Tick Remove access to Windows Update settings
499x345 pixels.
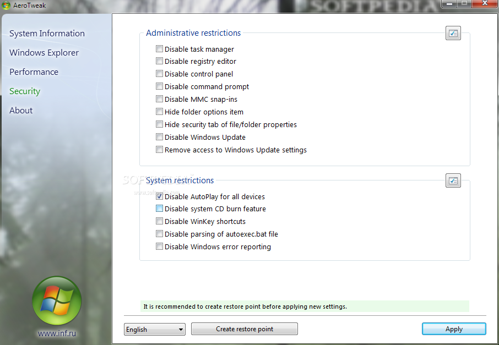[x=159, y=150]
